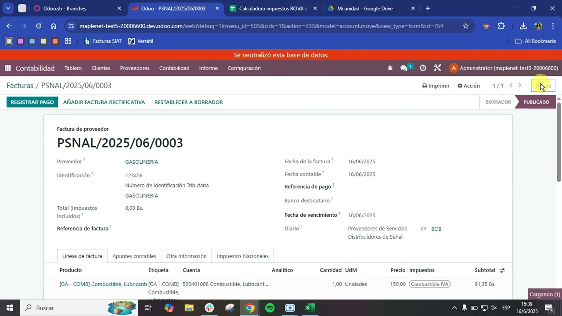Open the debug bug icon menu

390,68
